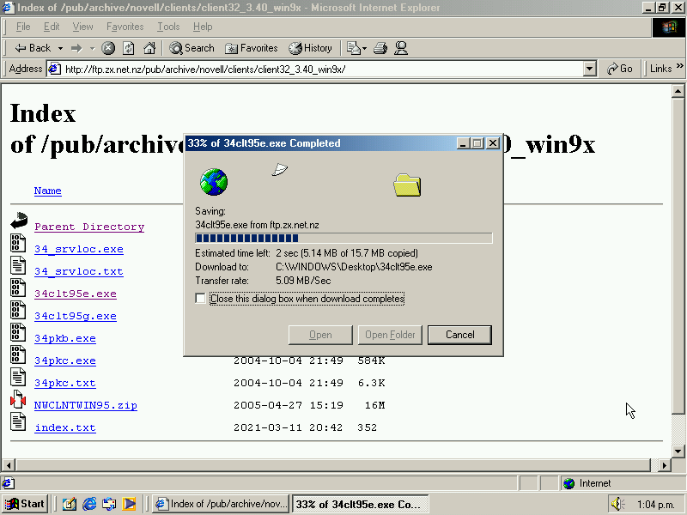The image size is (687, 515).
Task: Open the View menu
Action: click(82, 27)
